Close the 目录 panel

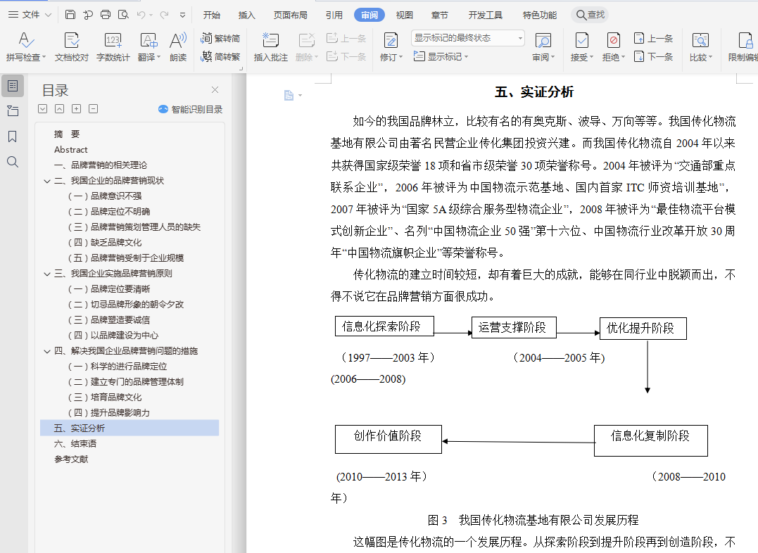click(215, 89)
